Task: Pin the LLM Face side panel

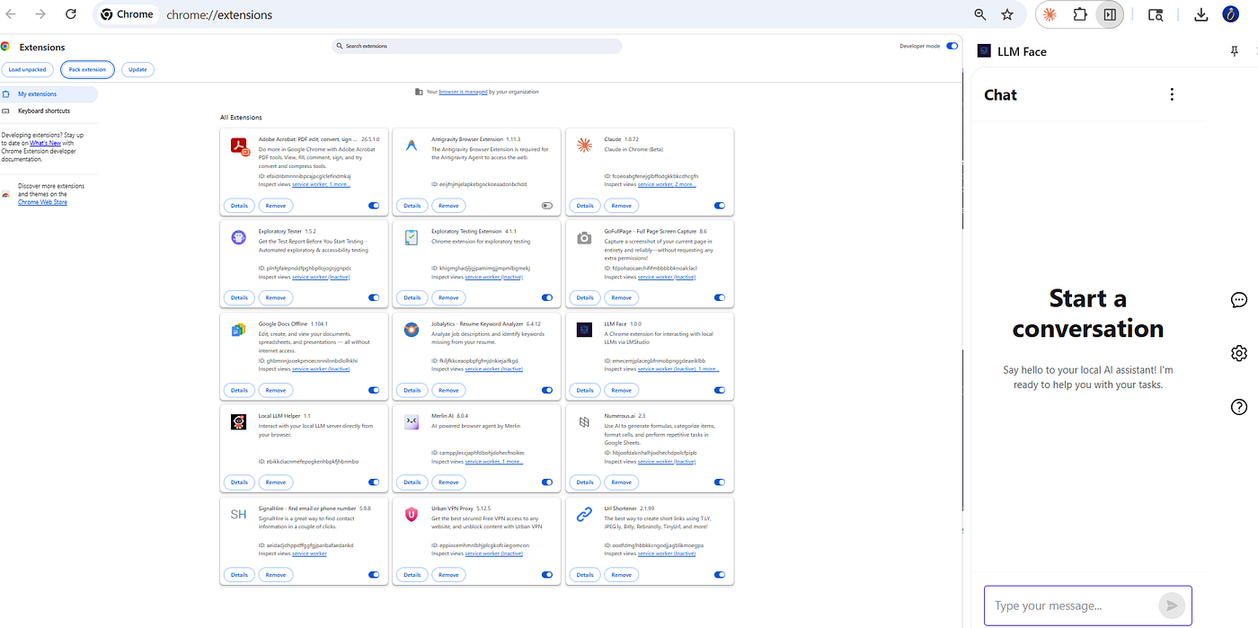Action: [x=1235, y=51]
